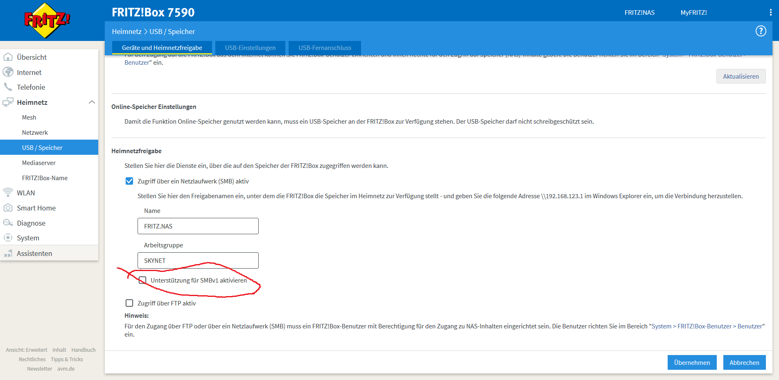Click the WLAN wifi icon
Screen dimensions: 779x380
[x=8, y=192]
